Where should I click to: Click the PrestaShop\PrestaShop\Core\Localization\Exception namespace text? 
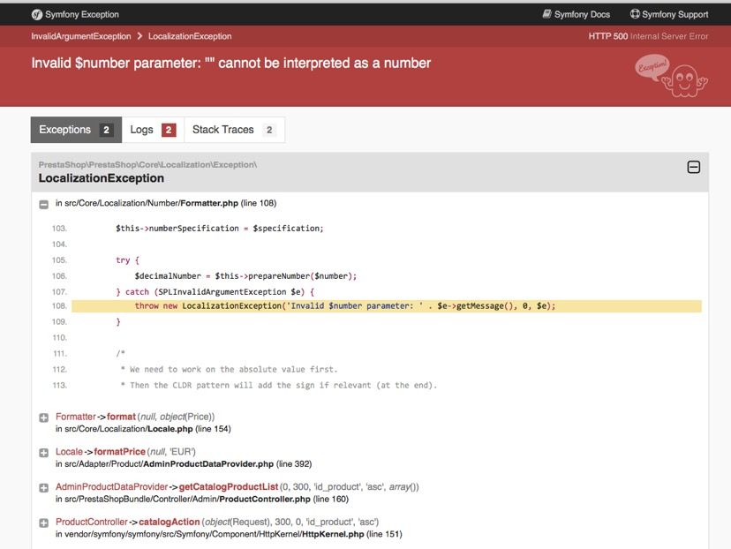tap(147, 164)
